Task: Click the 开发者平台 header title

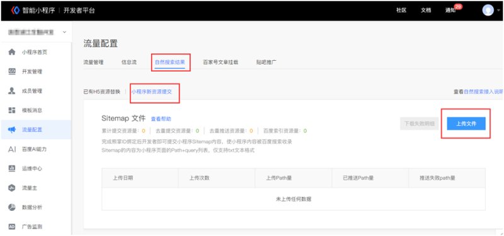Action: [79, 11]
